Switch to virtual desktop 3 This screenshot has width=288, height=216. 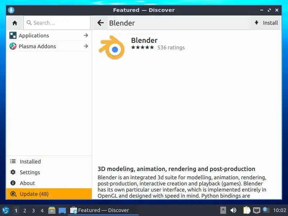pos(33,211)
